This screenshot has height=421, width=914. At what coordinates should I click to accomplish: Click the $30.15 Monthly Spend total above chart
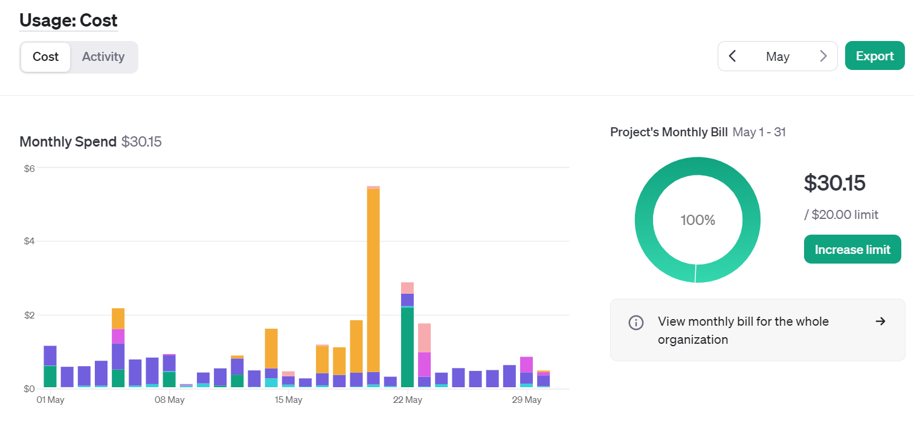tap(141, 142)
